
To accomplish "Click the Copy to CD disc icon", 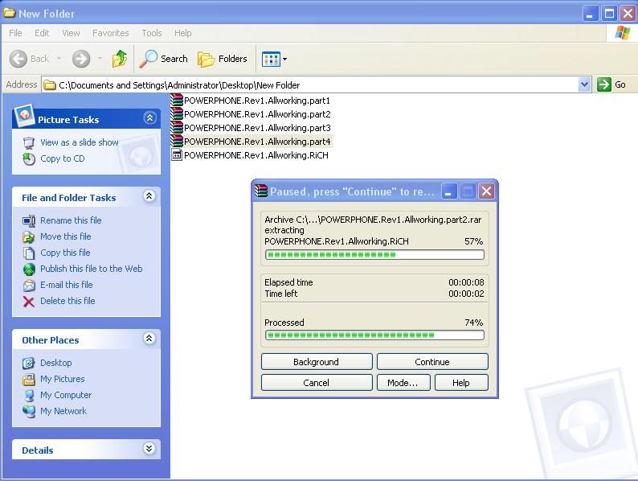I will (29, 158).
